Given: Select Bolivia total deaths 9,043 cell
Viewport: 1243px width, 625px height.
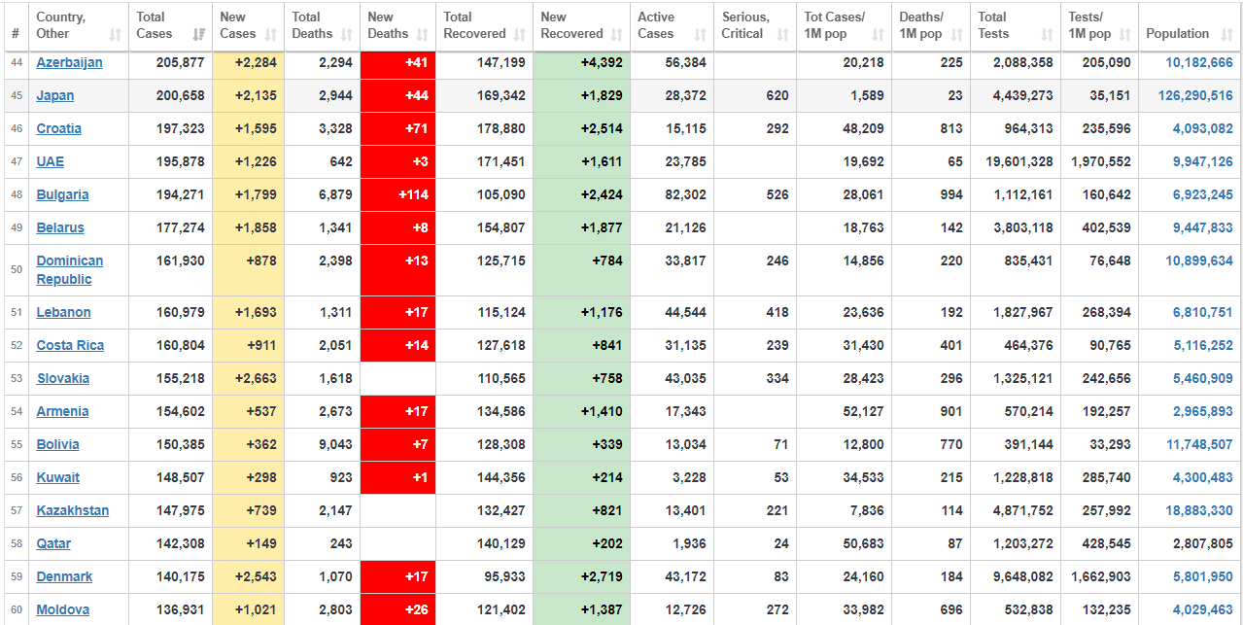Looking at the screenshot, I should pyautogui.click(x=323, y=444).
